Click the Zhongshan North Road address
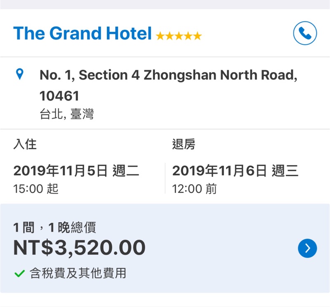The width and height of the screenshot is (330, 307). click(x=168, y=75)
